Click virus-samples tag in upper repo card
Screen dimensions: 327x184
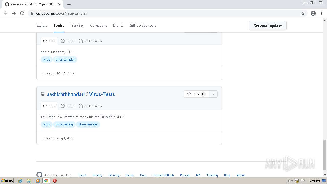pos(65,60)
